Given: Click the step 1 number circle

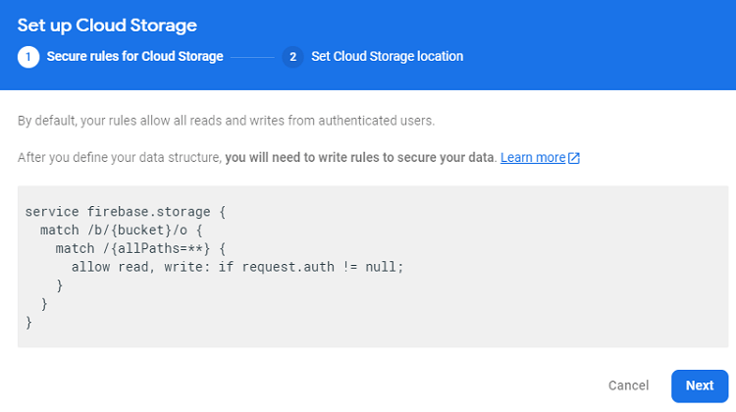Looking at the screenshot, I should click(28, 57).
